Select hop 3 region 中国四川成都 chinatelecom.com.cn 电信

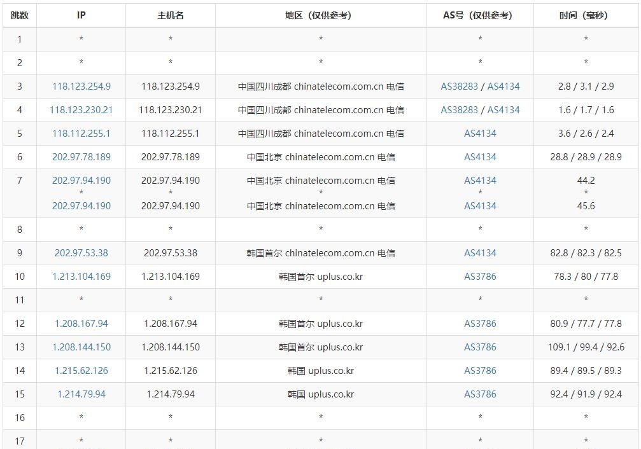coord(321,86)
